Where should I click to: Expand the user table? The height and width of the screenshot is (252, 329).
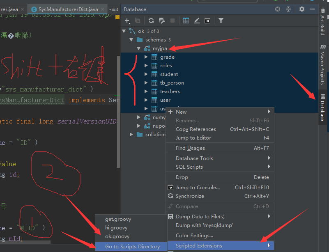(x=146, y=100)
